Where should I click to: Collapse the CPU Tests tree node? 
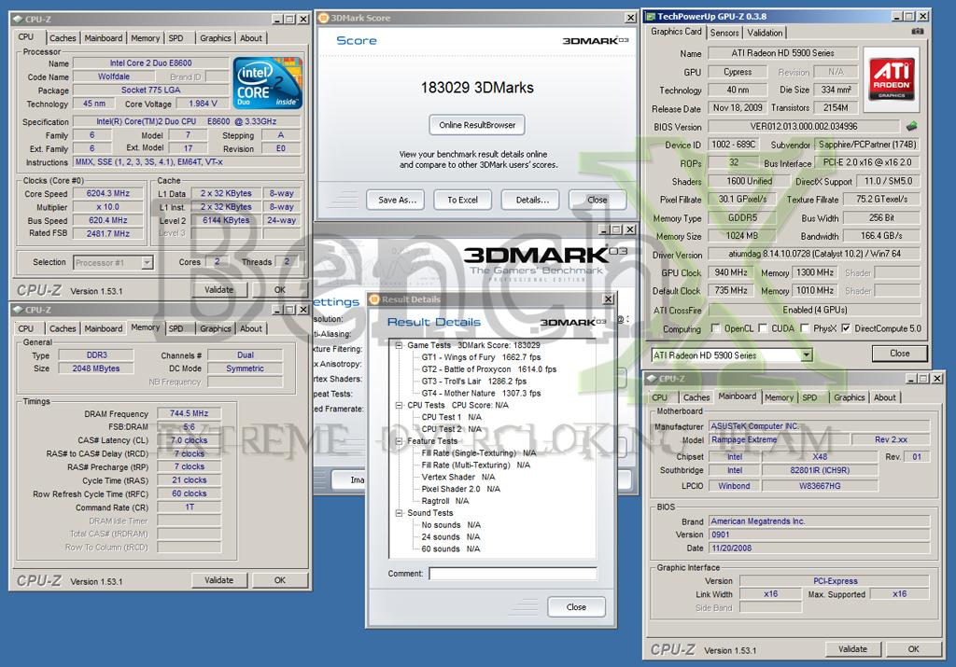click(x=399, y=405)
